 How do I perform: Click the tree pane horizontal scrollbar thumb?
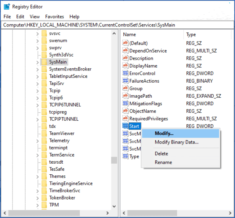click(44, 213)
